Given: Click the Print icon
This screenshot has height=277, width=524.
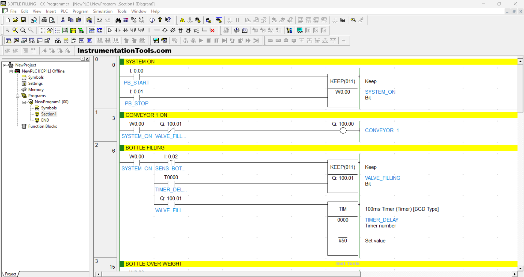Looking at the screenshot, I should click(44, 20).
